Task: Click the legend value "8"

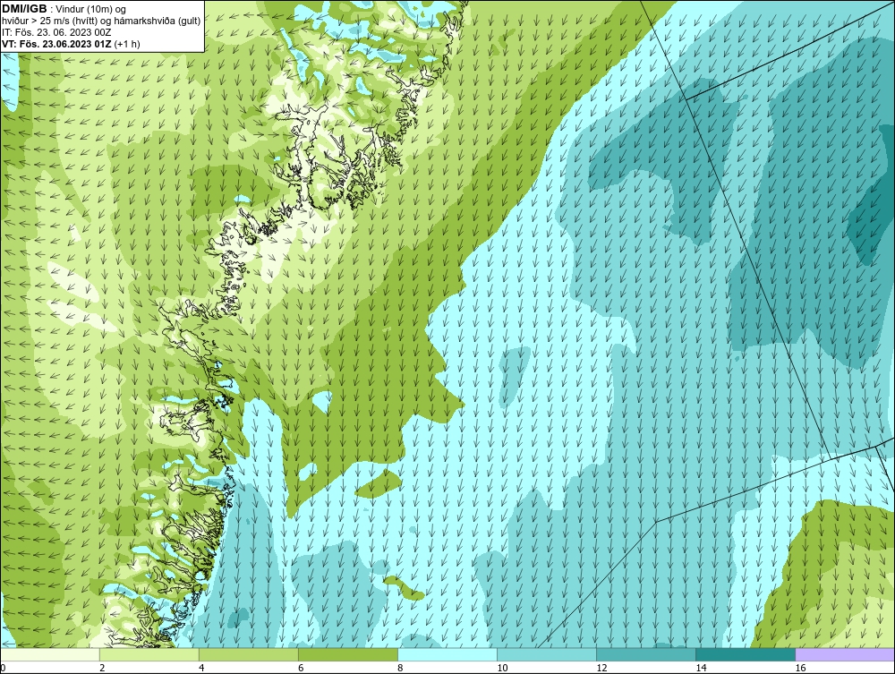Action: tap(400, 669)
